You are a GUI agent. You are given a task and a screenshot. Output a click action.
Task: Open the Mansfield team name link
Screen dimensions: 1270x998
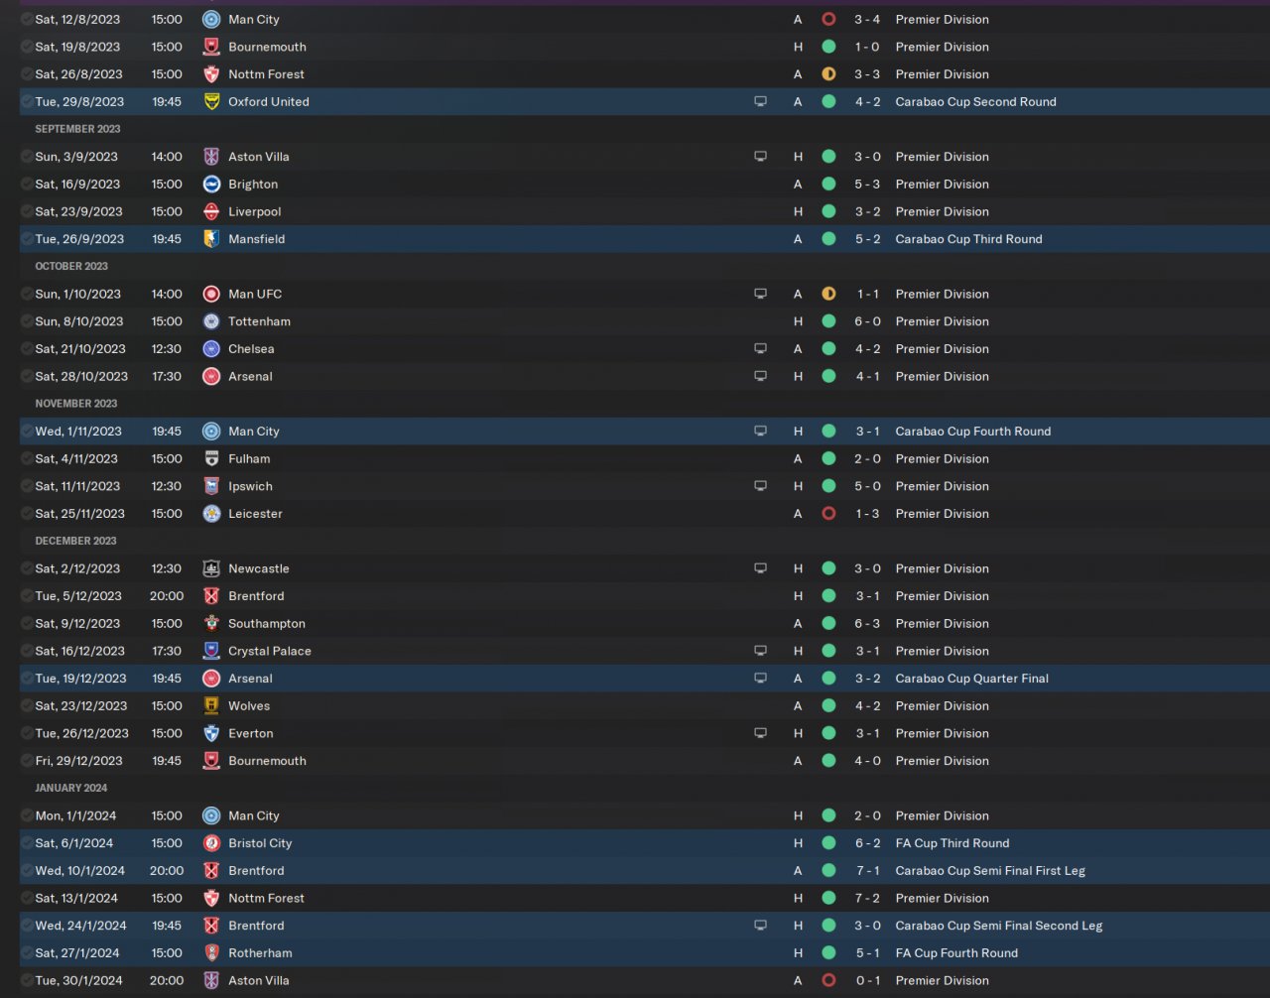coord(256,239)
